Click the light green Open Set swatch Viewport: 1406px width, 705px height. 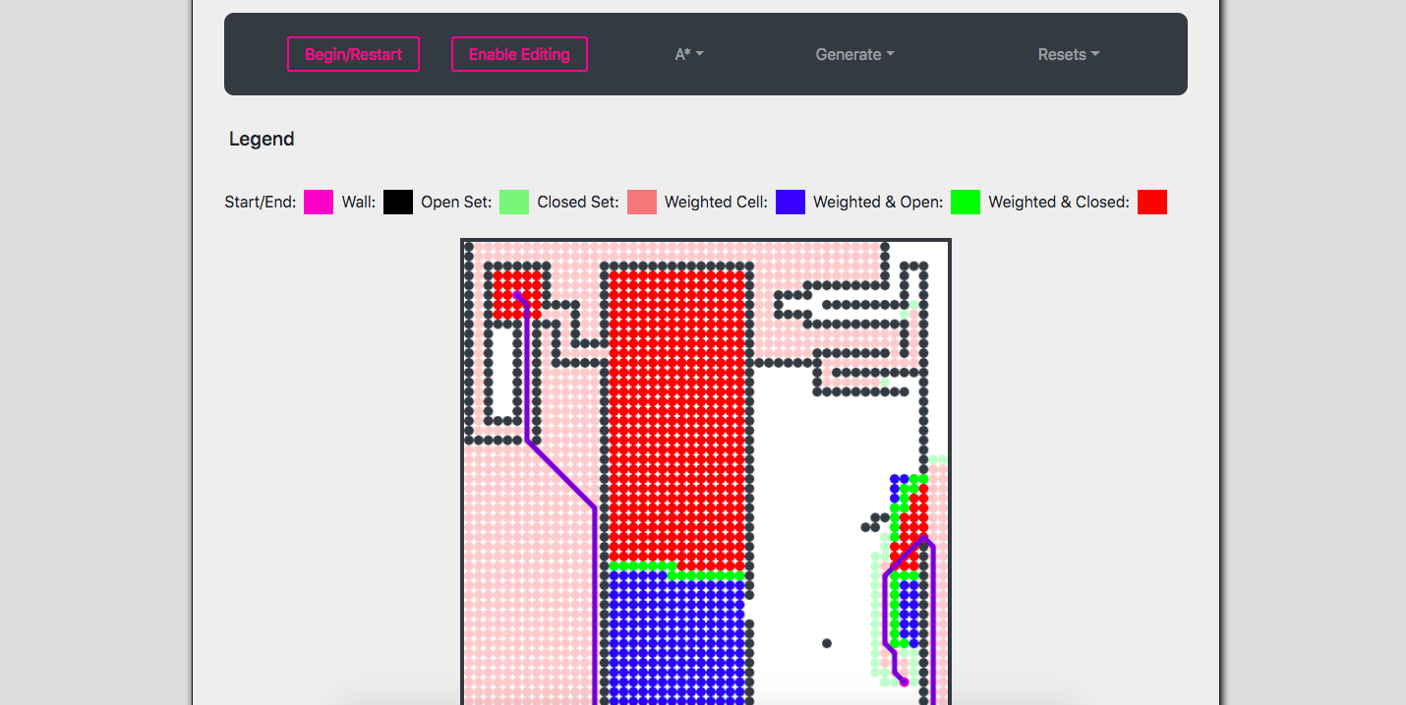[x=513, y=202]
